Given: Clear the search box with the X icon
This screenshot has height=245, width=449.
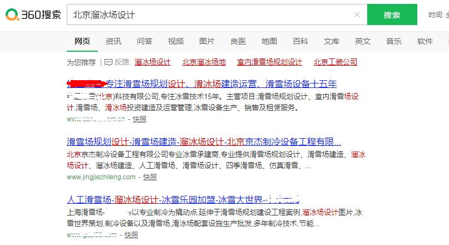Looking at the screenshot, I should 357,14.
